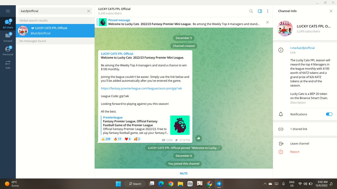Add a fire reaction (17)
The image size is (337, 189).
(118, 139)
